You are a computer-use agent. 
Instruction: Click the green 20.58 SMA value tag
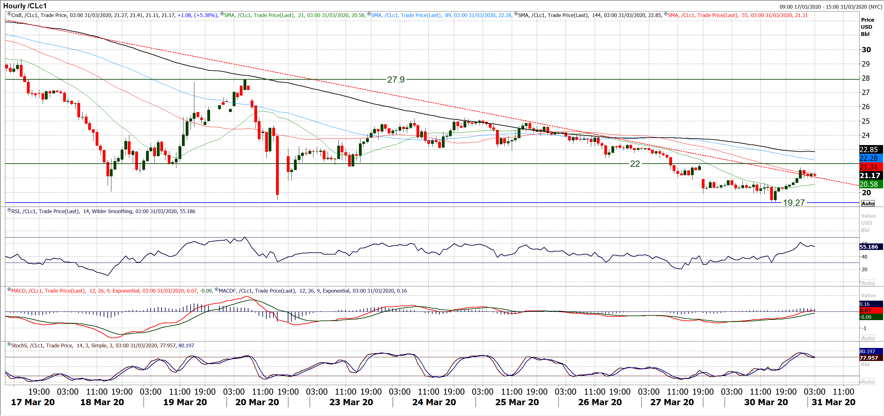[x=871, y=184]
